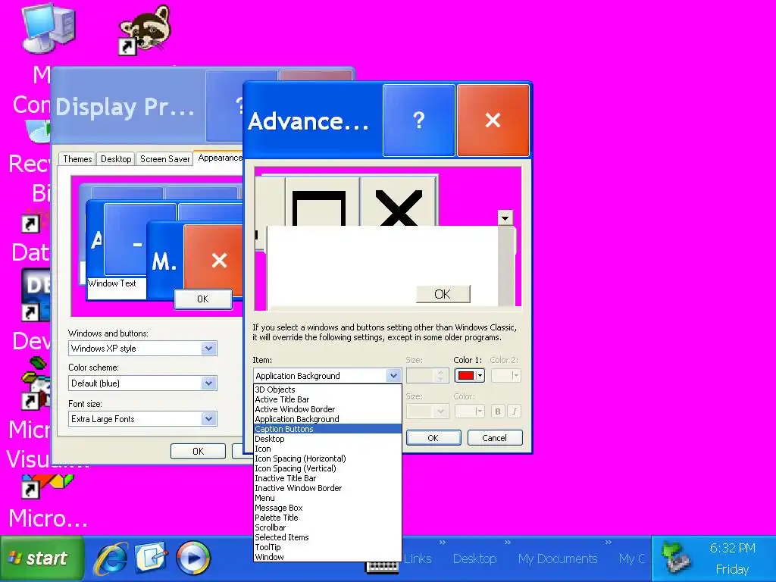Viewport: 776px width, 582px height.
Task: Choose Scrollbar from Item list
Action: tap(327, 528)
